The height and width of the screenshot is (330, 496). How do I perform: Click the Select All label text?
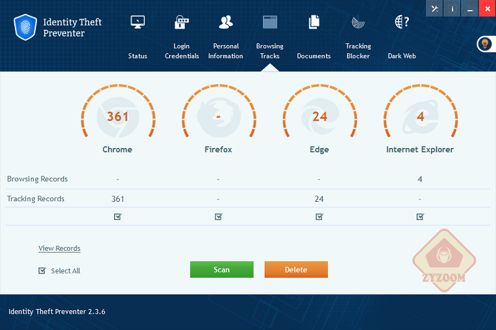pos(66,271)
